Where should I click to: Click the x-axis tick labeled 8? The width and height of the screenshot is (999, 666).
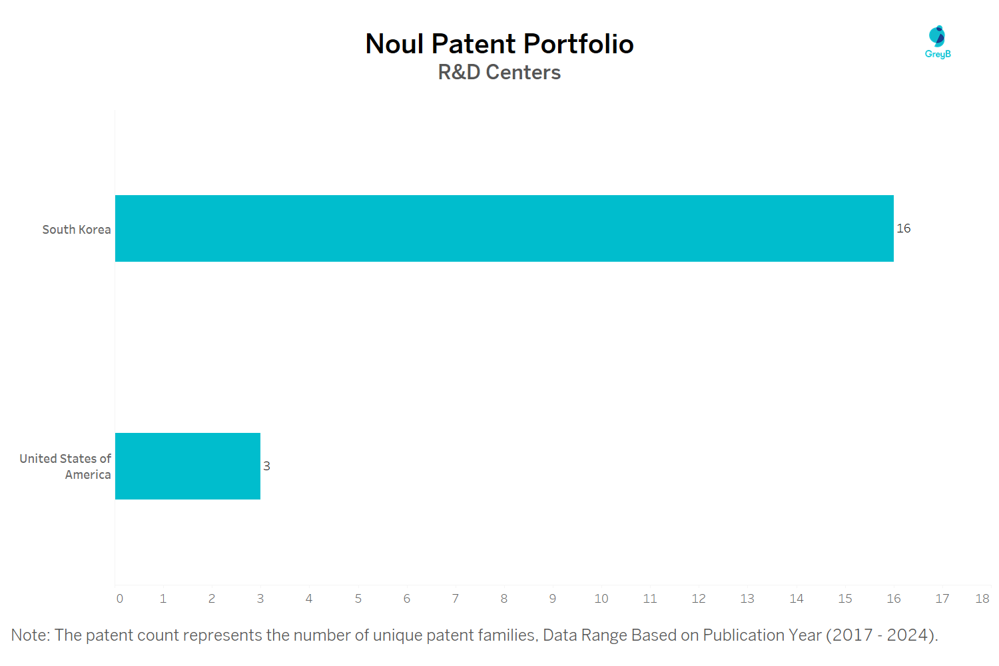[x=504, y=599]
